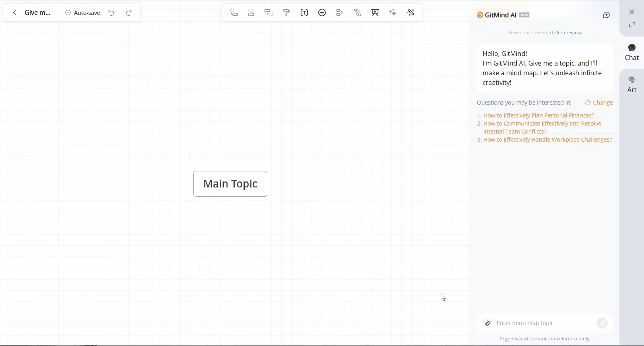Switch to the Art tab
Viewport: 644px width, 346px height.
point(632,84)
